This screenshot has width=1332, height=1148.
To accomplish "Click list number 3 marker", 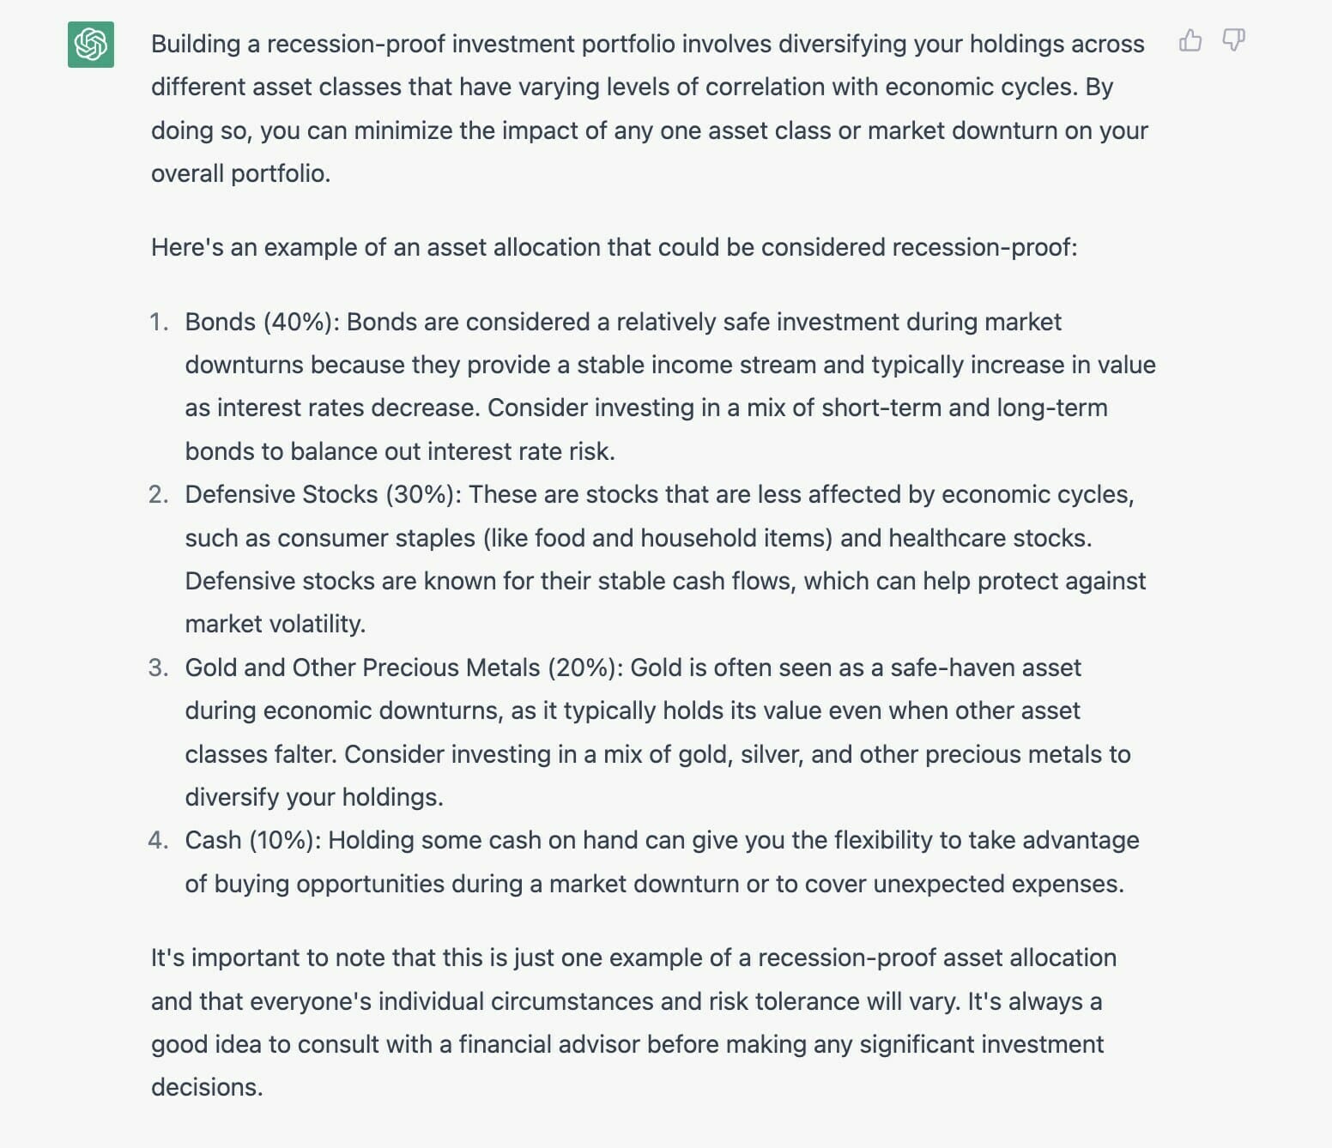I will 158,668.
